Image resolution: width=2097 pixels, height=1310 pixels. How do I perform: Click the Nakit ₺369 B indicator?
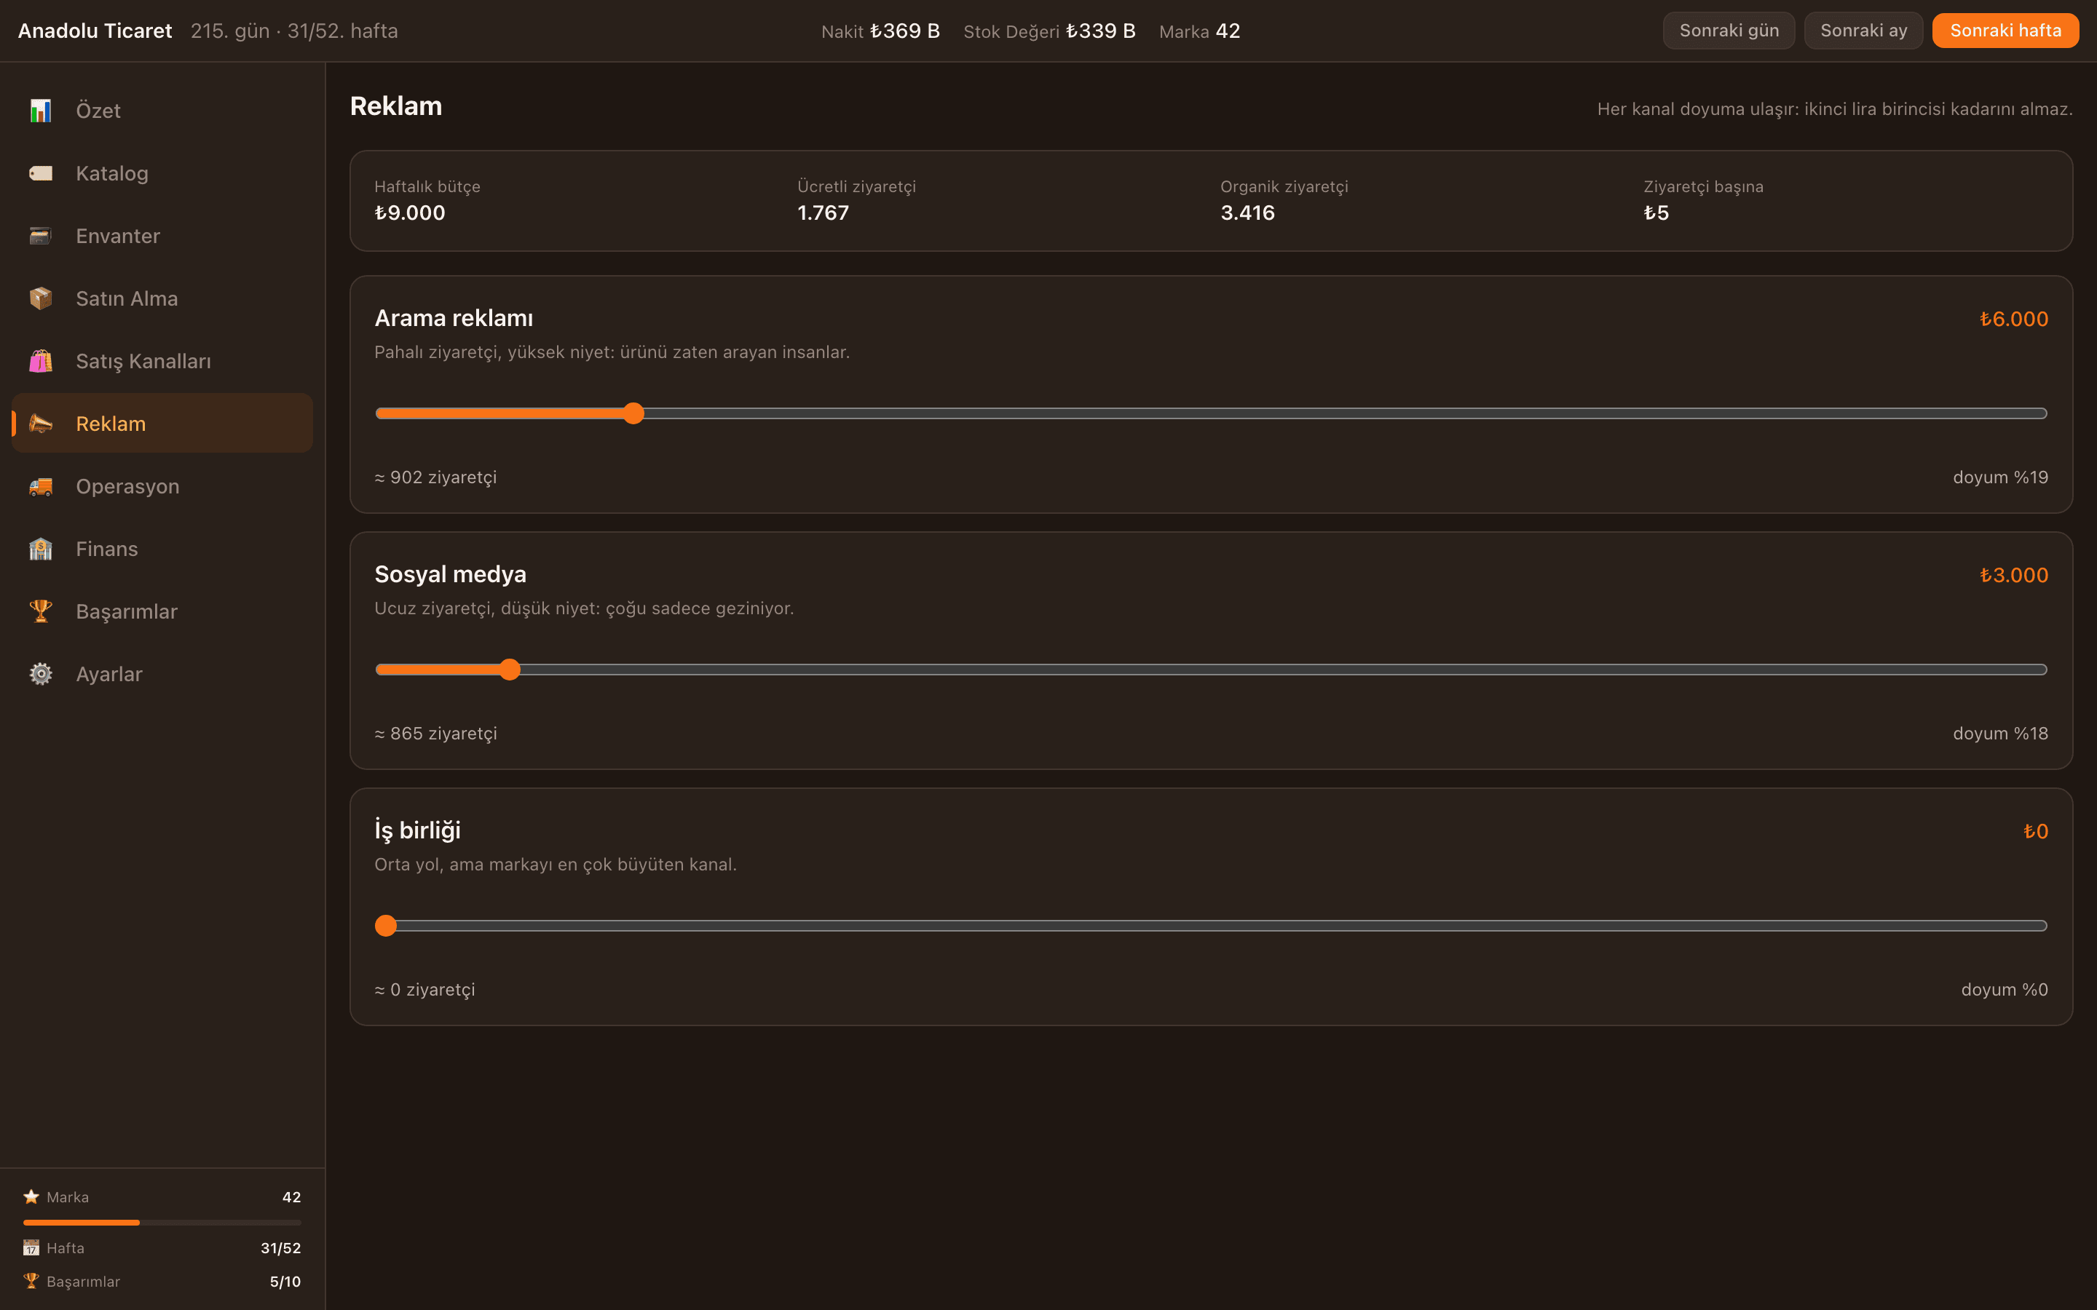(x=880, y=31)
